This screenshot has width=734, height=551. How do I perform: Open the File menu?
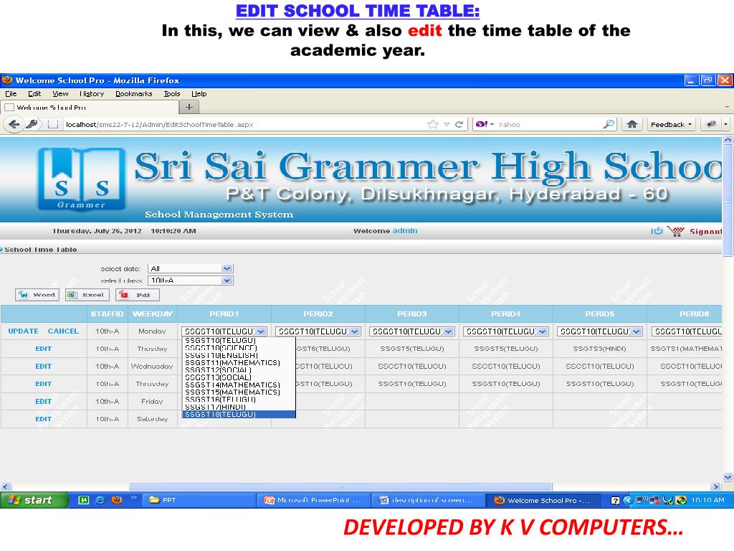coord(11,94)
